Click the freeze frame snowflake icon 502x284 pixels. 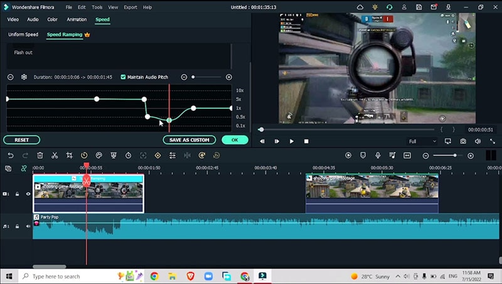pyautogui.click(x=24, y=77)
